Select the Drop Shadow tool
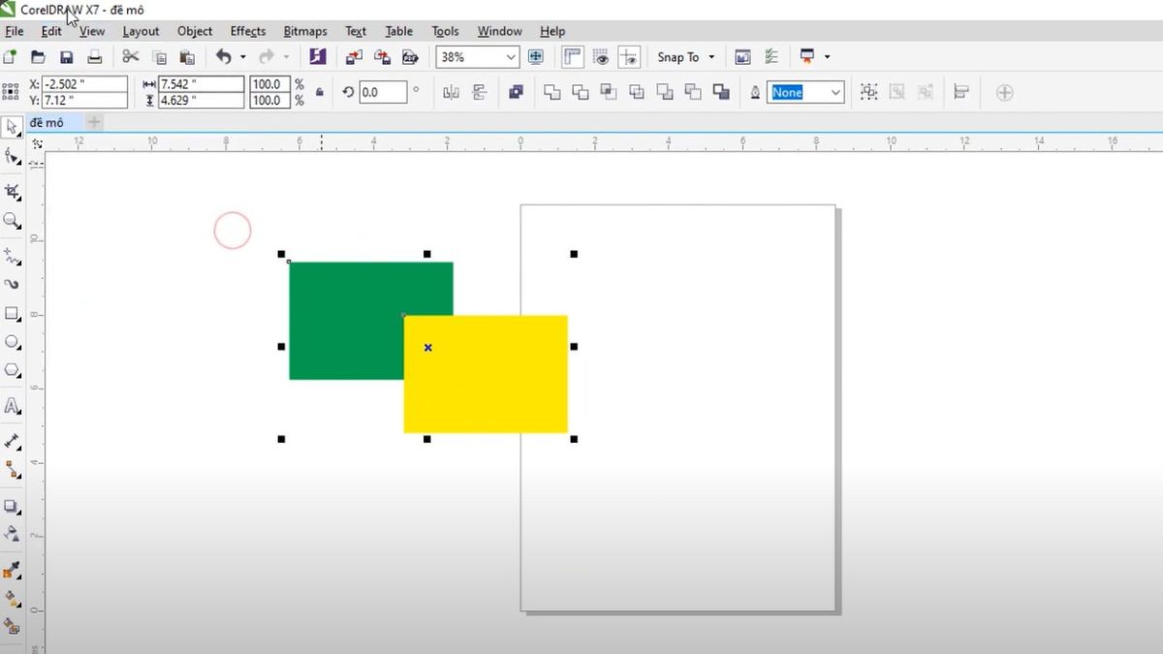This screenshot has width=1163, height=654. [13, 506]
